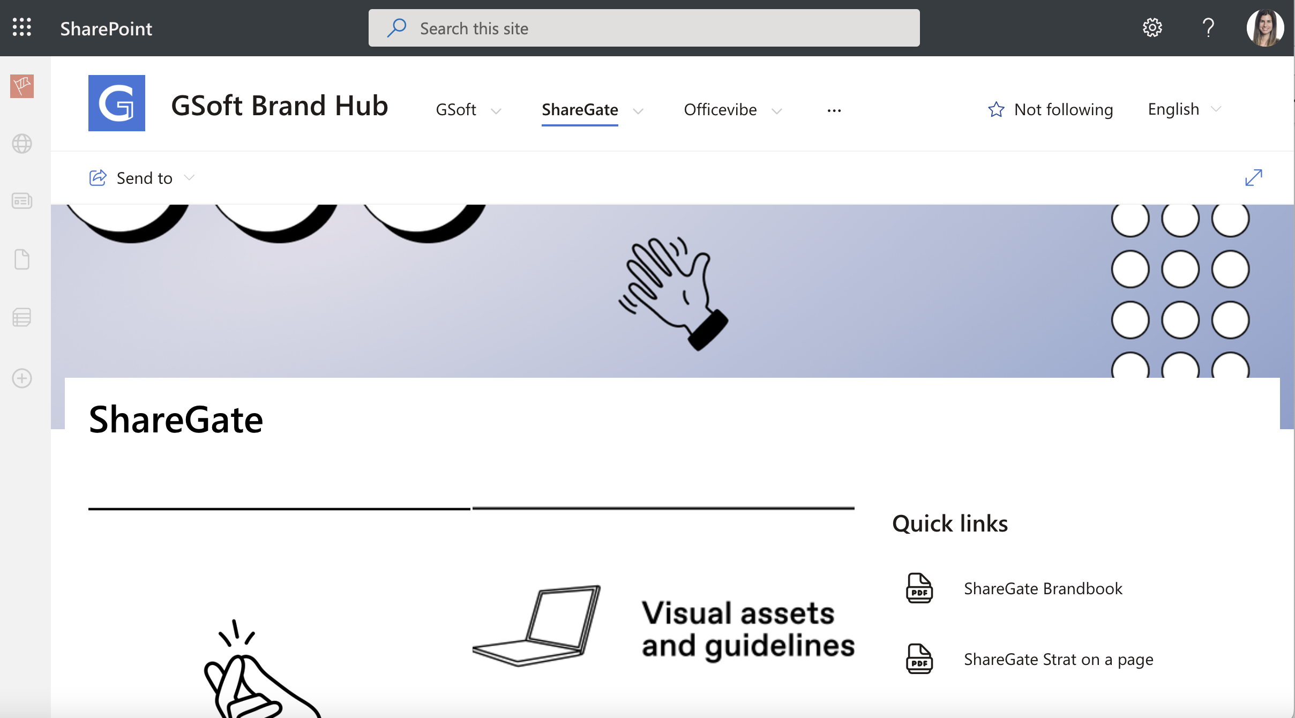Click the Quick links heading
The height and width of the screenshot is (718, 1295).
[950, 523]
